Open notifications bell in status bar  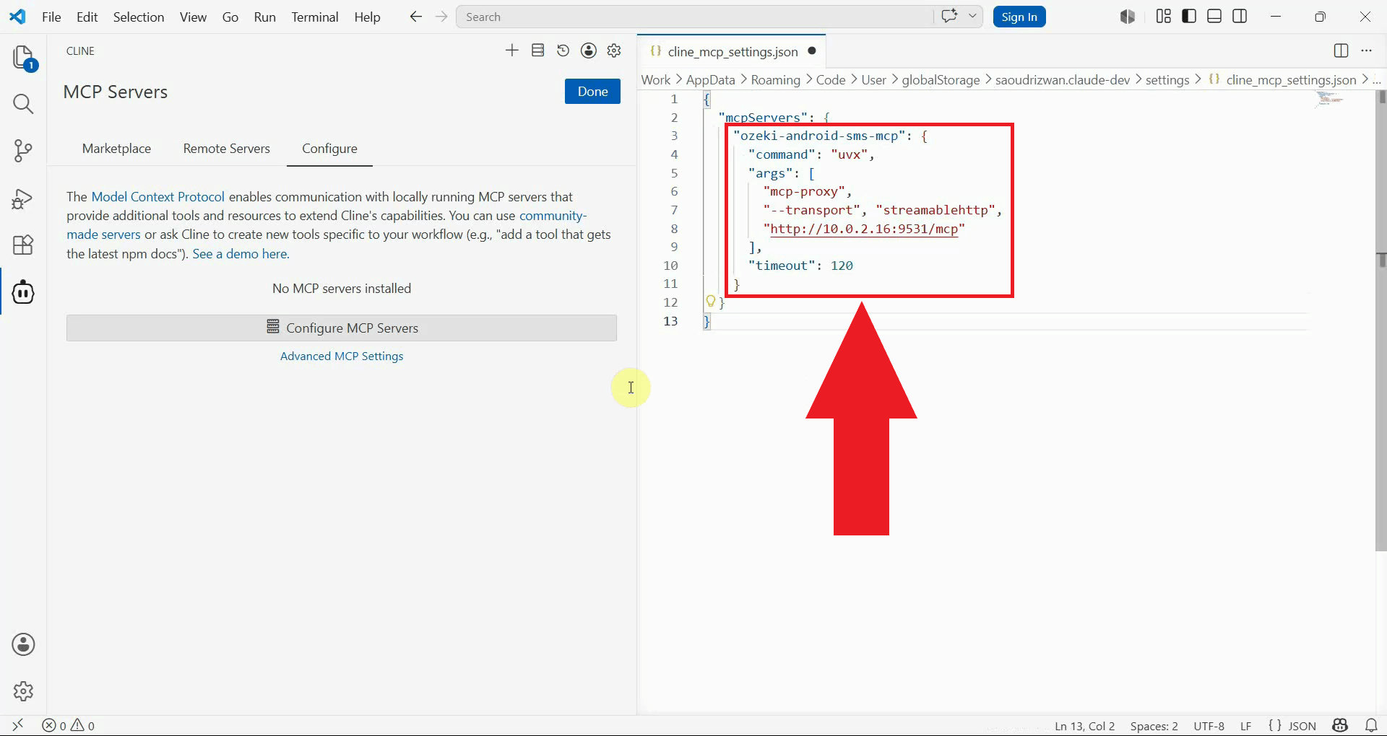pos(1371,725)
